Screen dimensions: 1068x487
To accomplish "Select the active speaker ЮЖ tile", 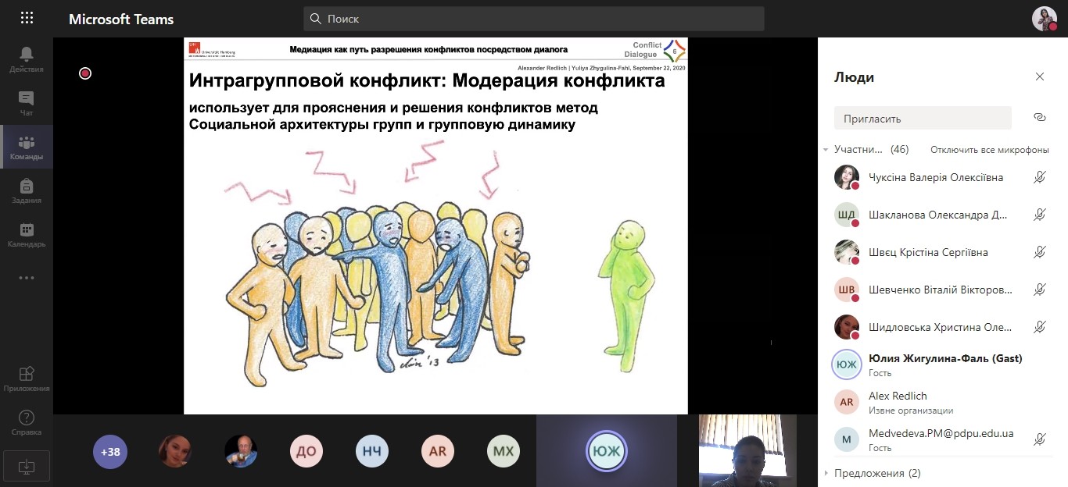I will point(607,450).
